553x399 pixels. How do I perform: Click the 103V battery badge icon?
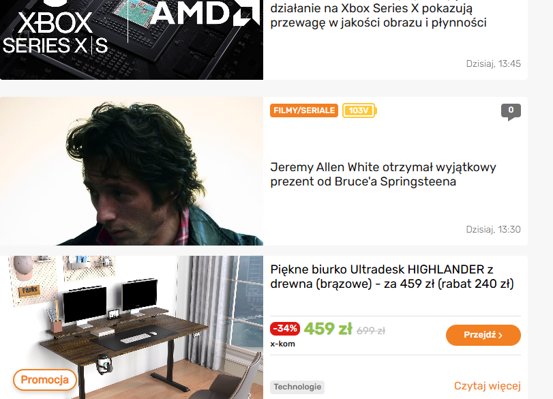[359, 110]
